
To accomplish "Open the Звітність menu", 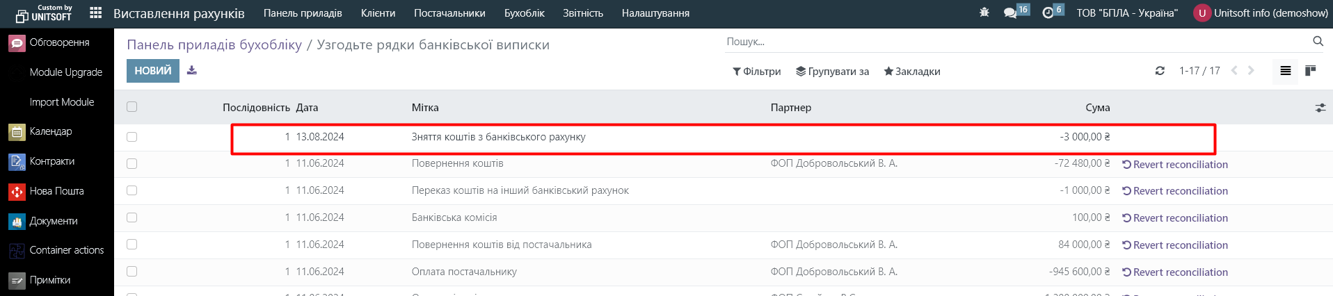I will tap(582, 13).
